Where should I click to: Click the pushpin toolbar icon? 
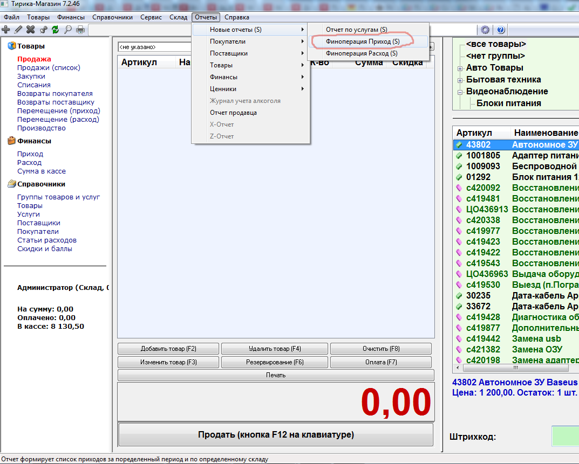[x=43, y=30]
